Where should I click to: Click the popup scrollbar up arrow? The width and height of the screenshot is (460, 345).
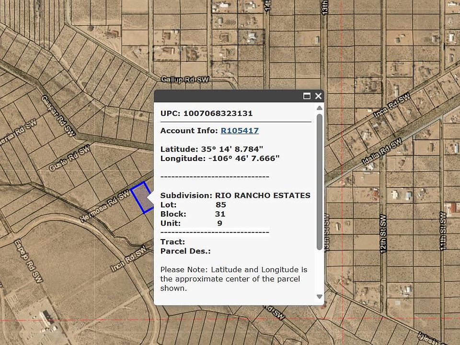pos(320,108)
